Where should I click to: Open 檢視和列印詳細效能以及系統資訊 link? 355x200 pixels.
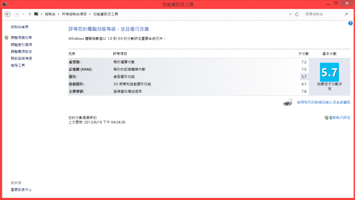323,102
